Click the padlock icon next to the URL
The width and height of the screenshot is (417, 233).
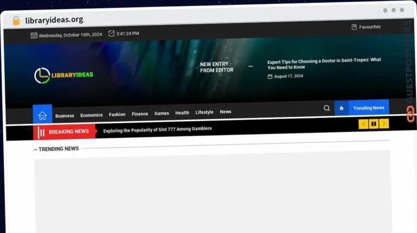point(16,21)
